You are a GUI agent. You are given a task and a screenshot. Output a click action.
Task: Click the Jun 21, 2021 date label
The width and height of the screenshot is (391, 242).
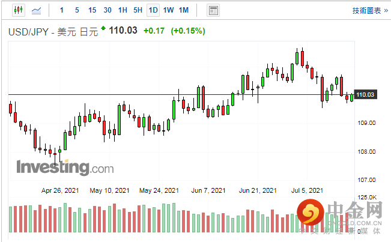(258, 191)
